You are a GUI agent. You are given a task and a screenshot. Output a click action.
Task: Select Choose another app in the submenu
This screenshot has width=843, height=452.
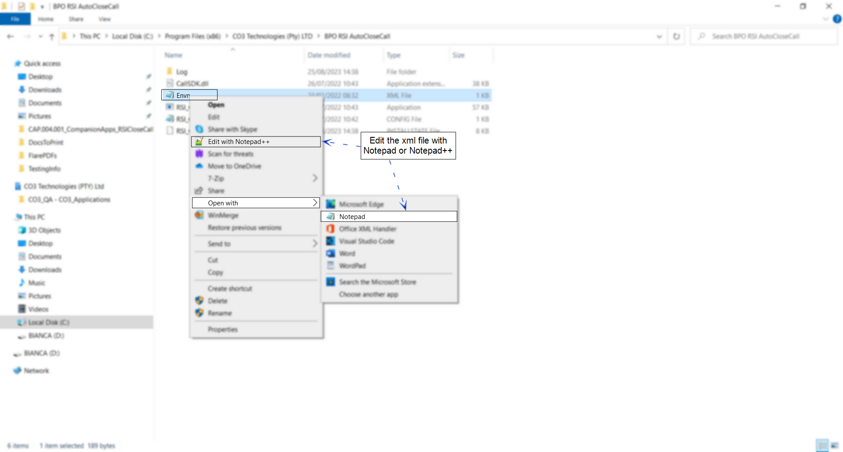[x=368, y=294]
